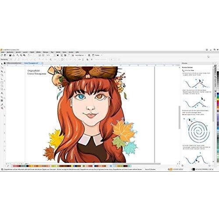The image size is (219, 219).
Task: Open the last menu in the menu bar
Action: coord(77,52)
